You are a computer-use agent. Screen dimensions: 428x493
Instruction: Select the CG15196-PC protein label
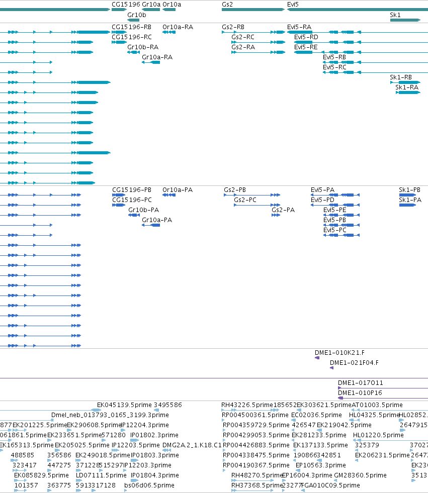132,200
